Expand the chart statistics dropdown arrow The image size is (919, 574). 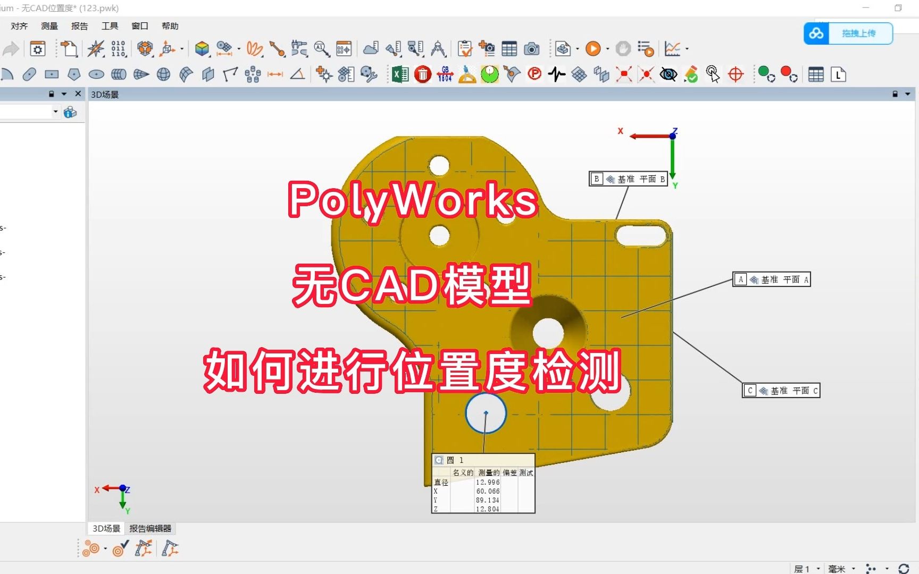[687, 49]
